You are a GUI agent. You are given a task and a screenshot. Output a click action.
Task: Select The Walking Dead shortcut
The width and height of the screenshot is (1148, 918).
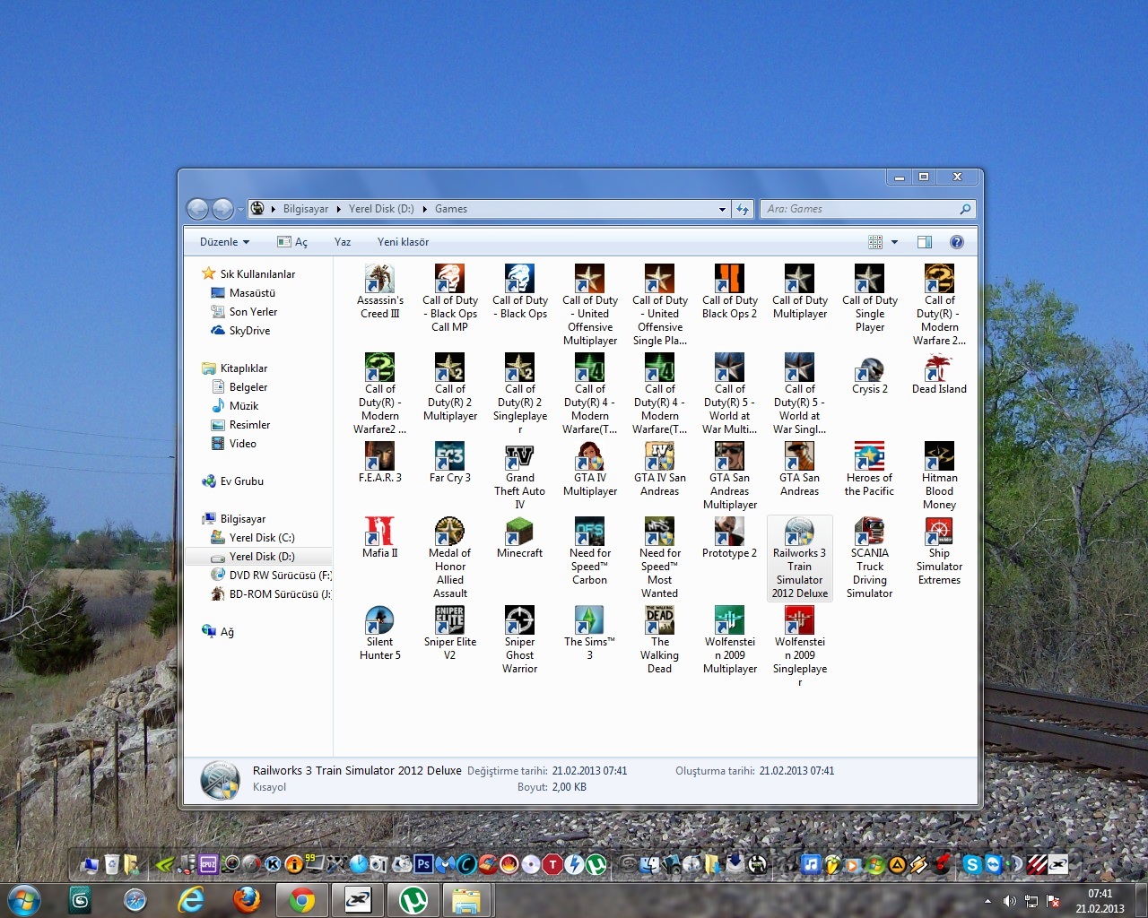(659, 640)
